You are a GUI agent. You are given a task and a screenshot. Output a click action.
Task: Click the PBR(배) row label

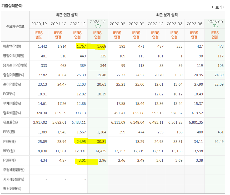tap(9, 160)
